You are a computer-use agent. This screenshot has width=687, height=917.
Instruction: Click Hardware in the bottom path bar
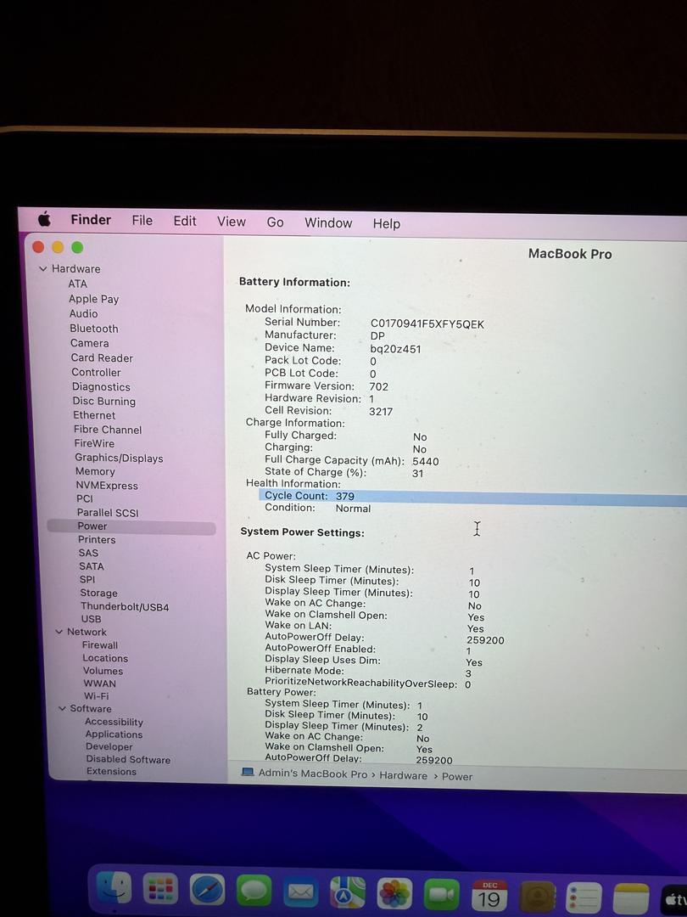tap(403, 775)
